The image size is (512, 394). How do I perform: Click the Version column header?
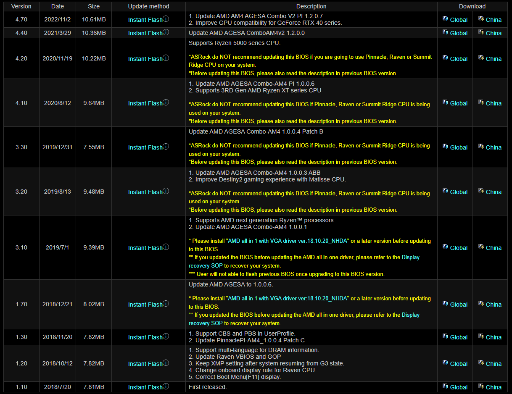(21, 6)
